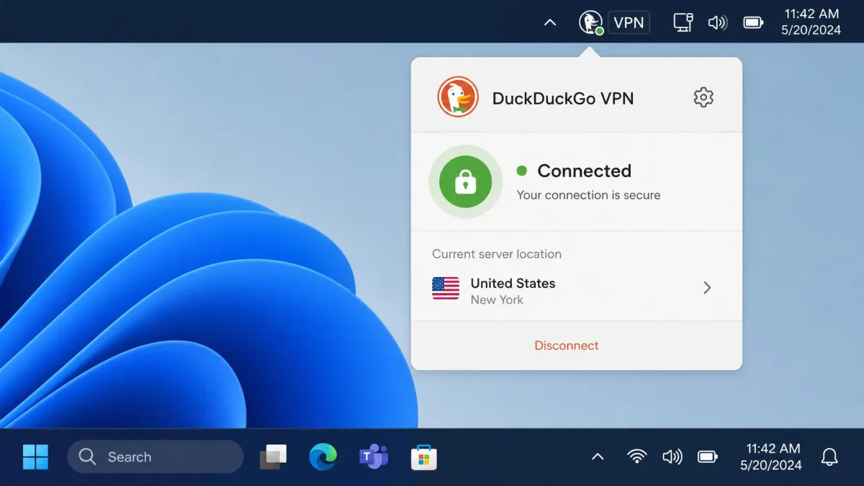This screenshot has height=486, width=864.
Task: Click battery icon in bottom taskbar
Action: pos(708,456)
